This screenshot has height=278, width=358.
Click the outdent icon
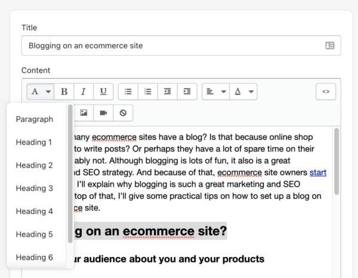click(x=168, y=91)
